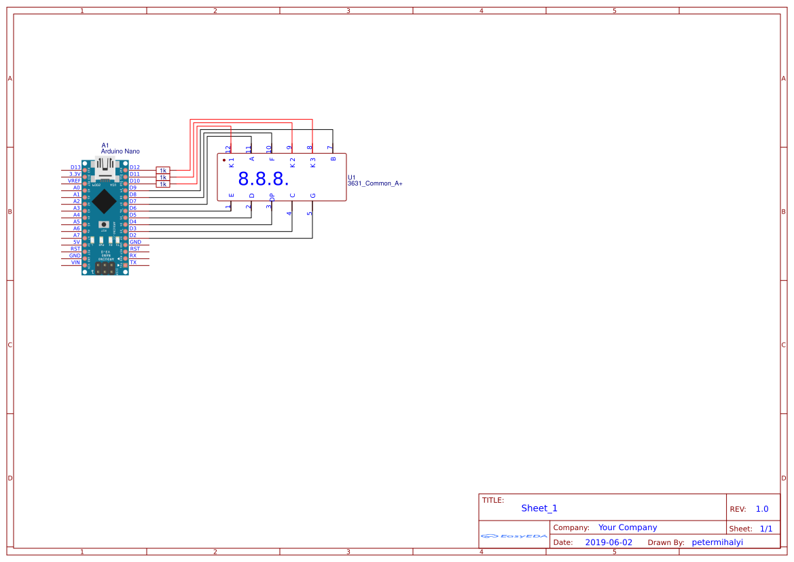Select the Arduino Nano A1 symbol
794x562 pixels.
click(105, 211)
